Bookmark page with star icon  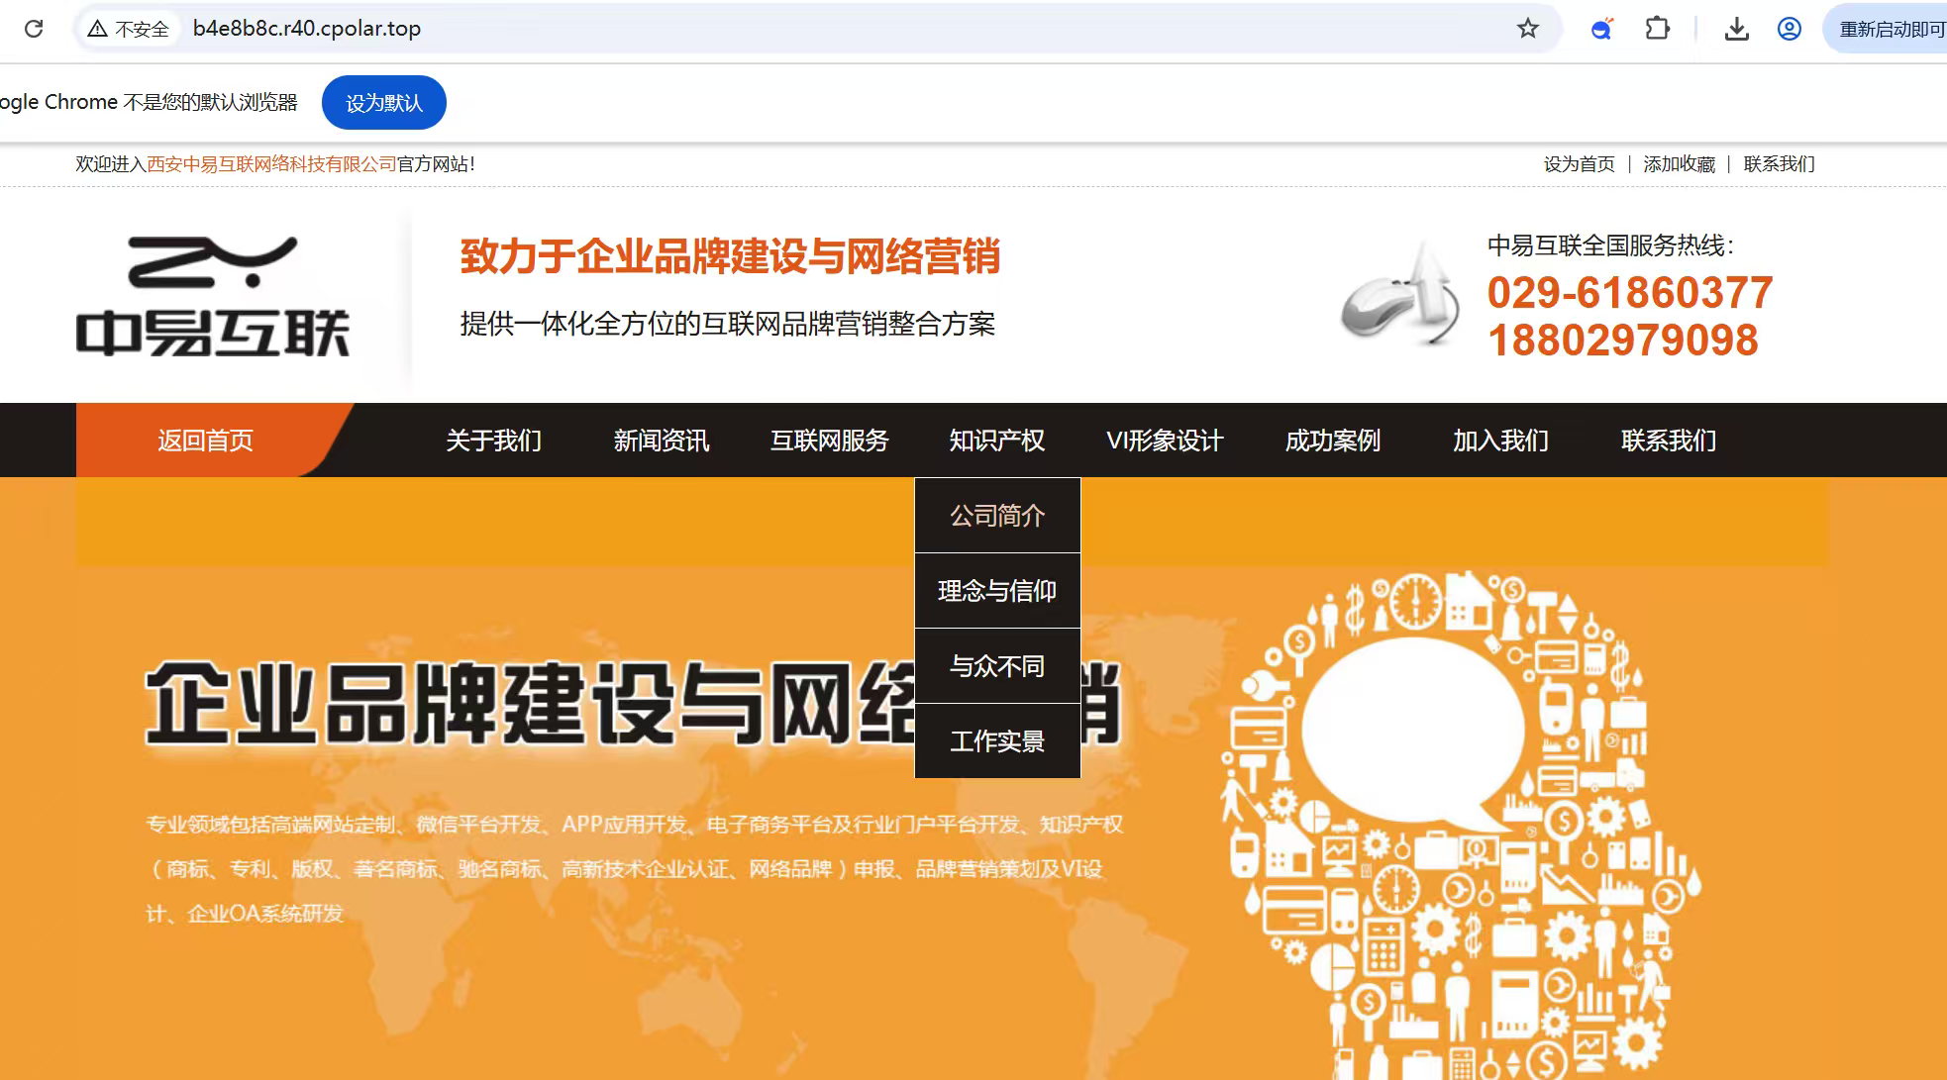click(1528, 29)
